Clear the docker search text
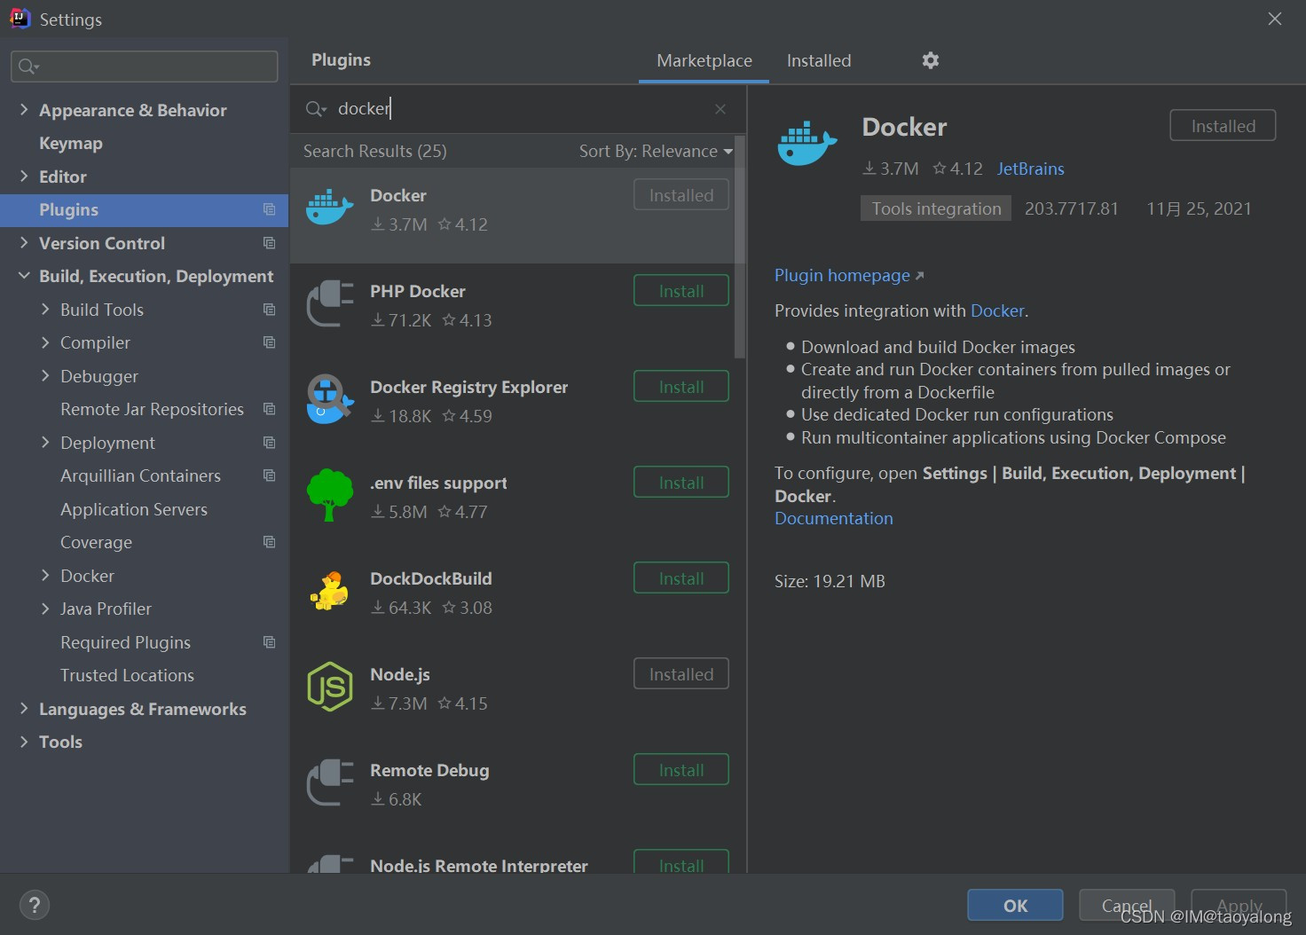Screen dimensions: 1306x935 click(720, 109)
